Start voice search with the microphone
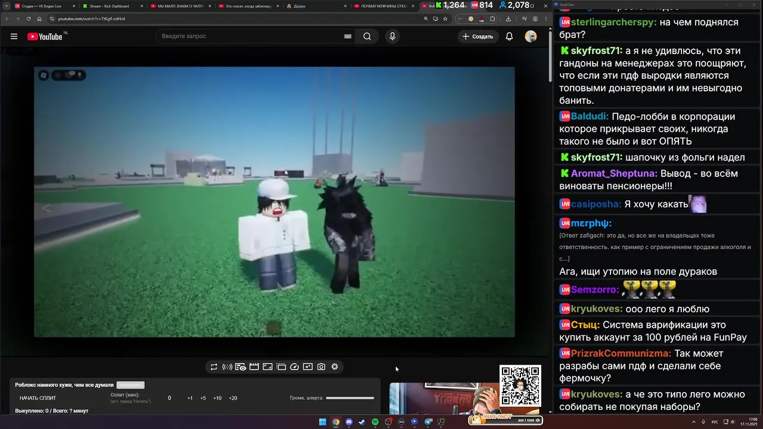 click(x=392, y=36)
